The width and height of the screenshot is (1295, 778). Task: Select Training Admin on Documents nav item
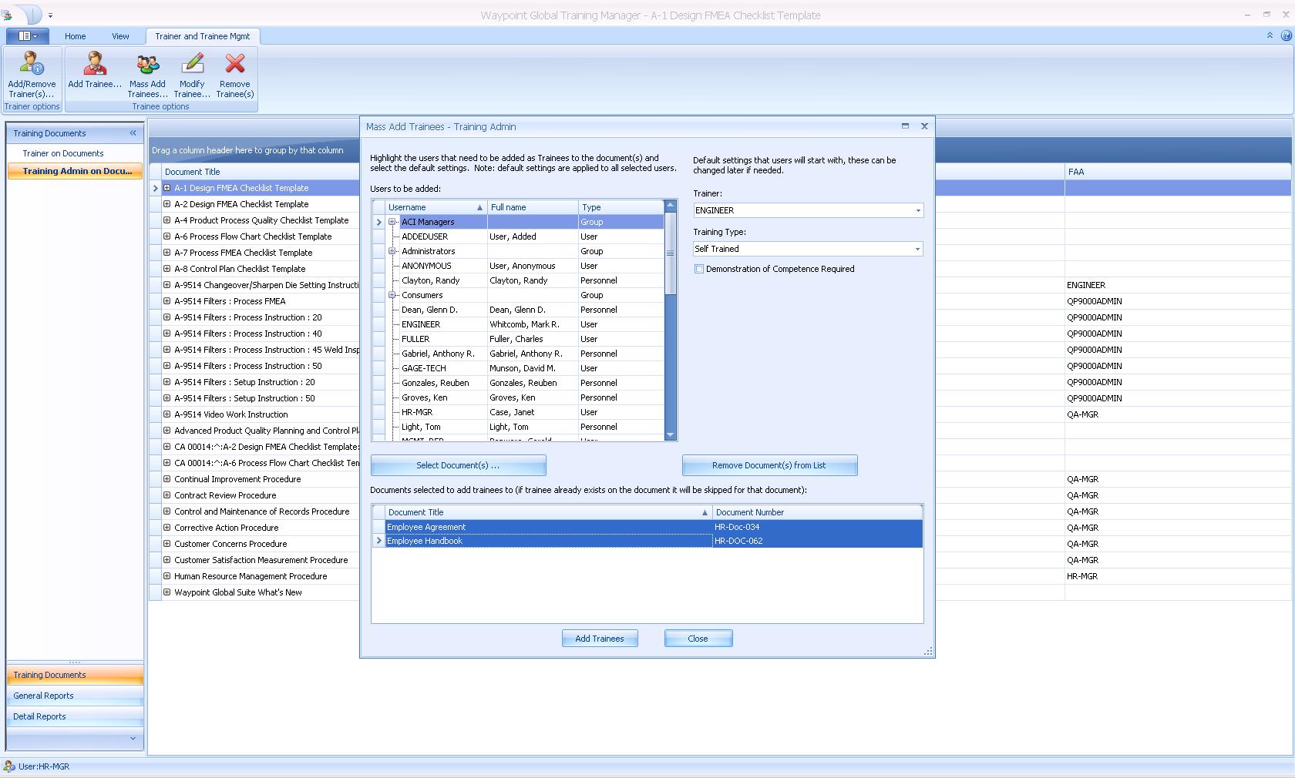coord(75,171)
